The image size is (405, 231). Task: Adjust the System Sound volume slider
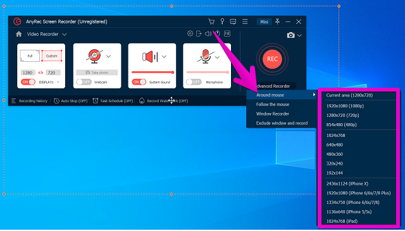[153, 73]
